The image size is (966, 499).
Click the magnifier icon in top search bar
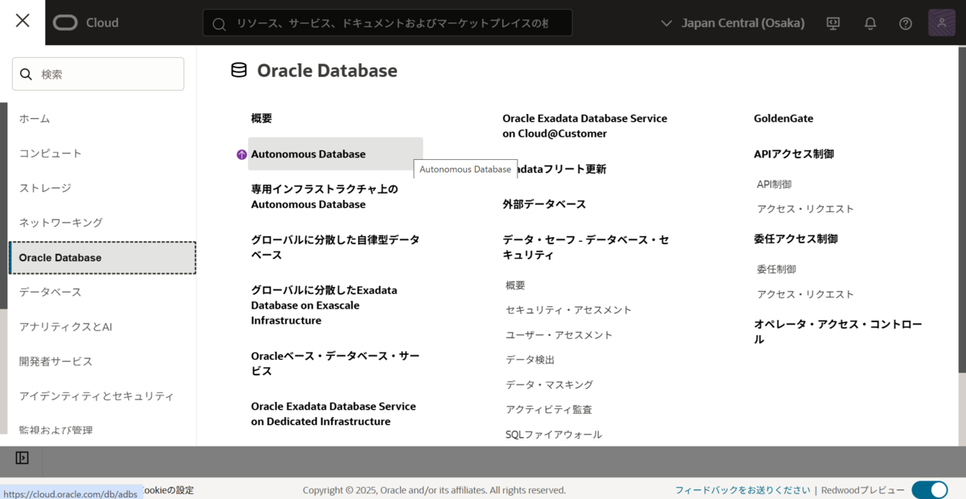tap(218, 23)
